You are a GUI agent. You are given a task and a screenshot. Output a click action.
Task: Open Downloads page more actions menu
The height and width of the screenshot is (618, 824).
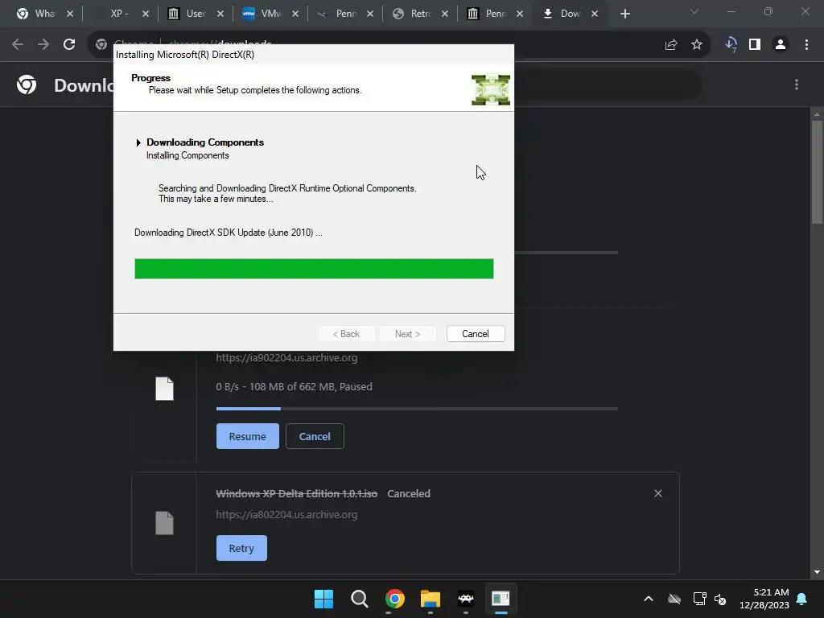pyautogui.click(x=797, y=84)
